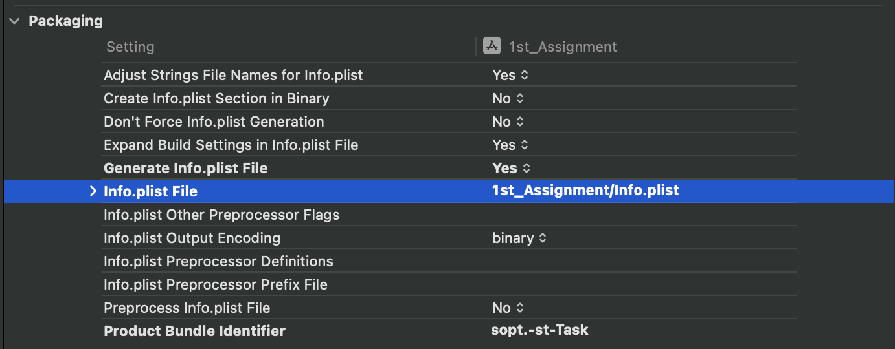Screen dimensions: 895x349
Task: Change Don't Force Info.plist Generation value
Action: tap(508, 122)
